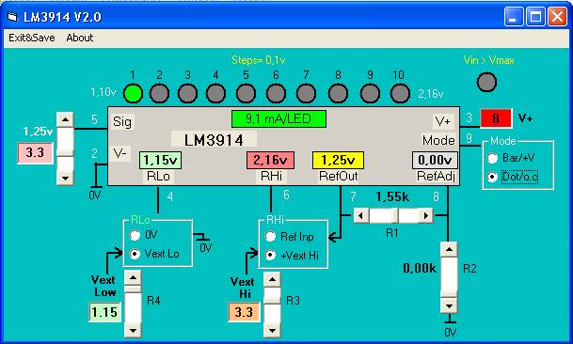The width and height of the screenshot is (573, 344).
Task: Click the Vext Hi 3.3 value field
Action: coord(244,312)
